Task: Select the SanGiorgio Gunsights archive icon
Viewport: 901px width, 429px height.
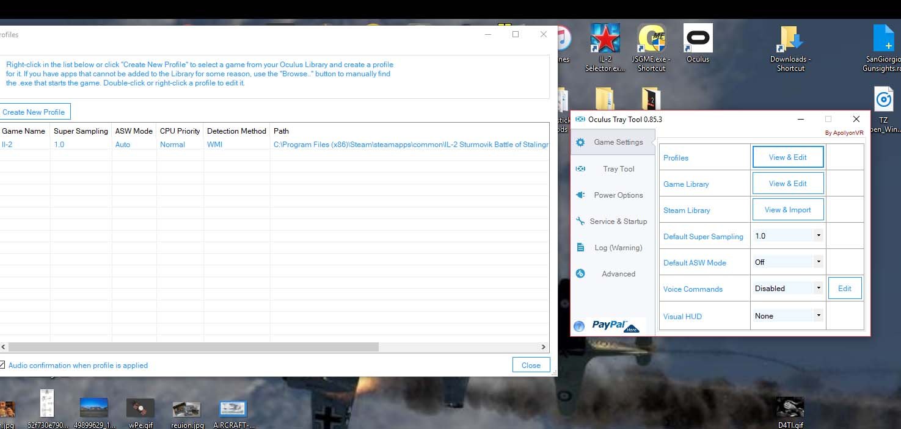Action: tap(881, 48)
